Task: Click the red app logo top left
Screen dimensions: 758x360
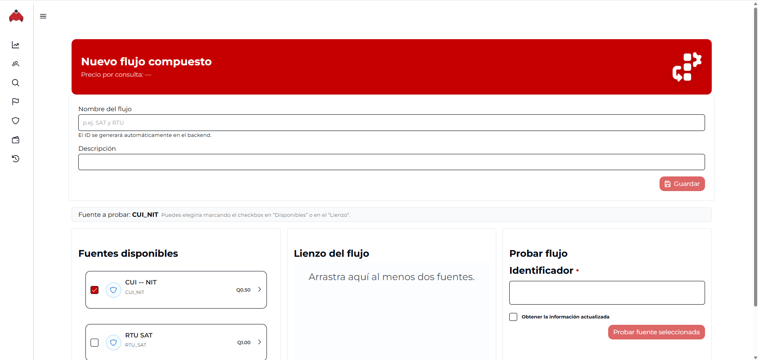Action: click(16, 16)
